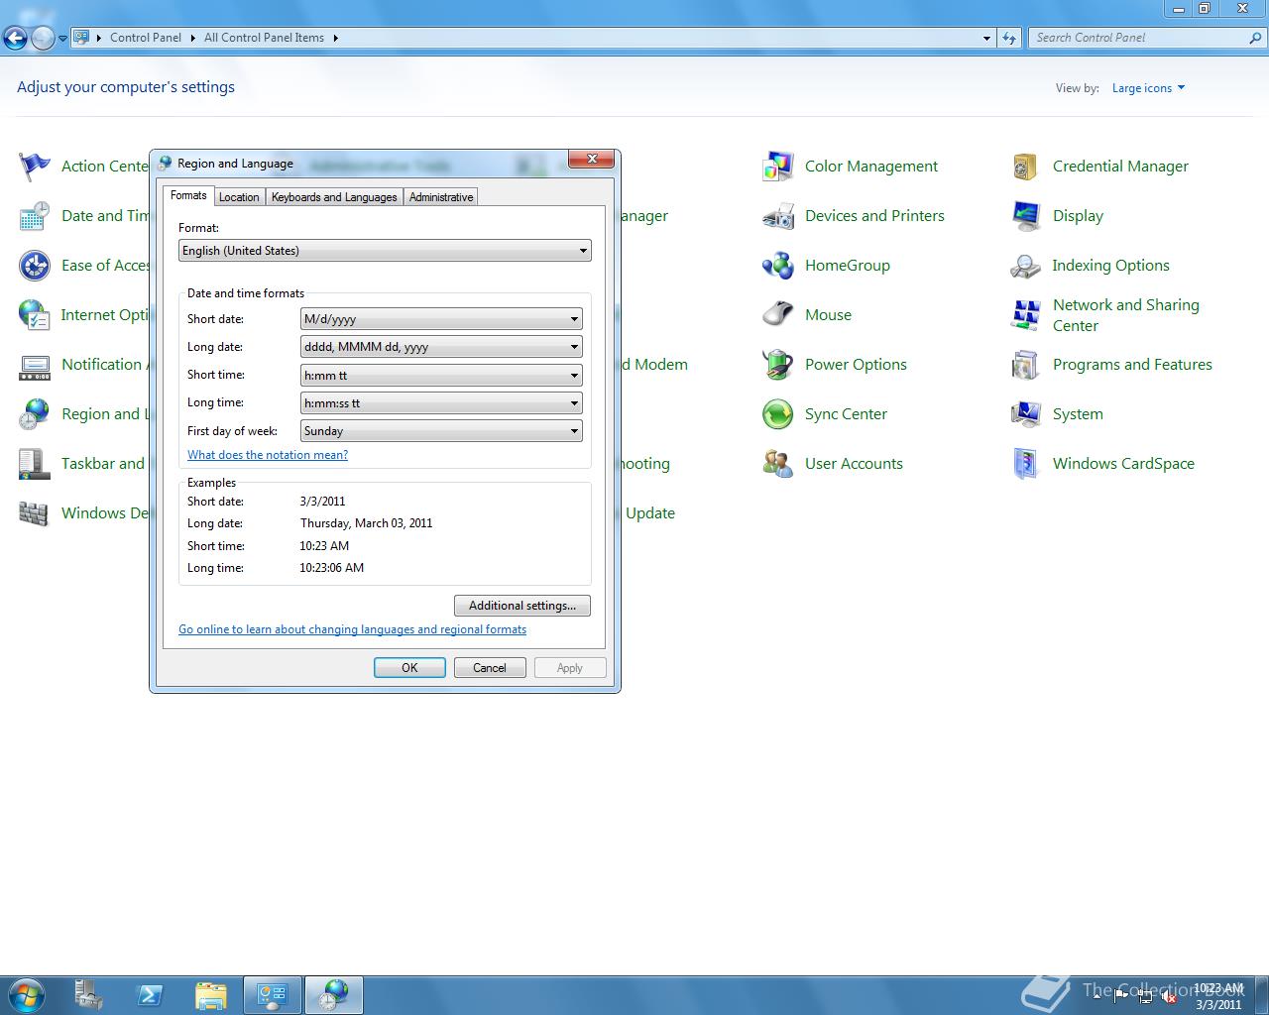Expand the address bar history dropdown arrow

[x=986, y=38]
